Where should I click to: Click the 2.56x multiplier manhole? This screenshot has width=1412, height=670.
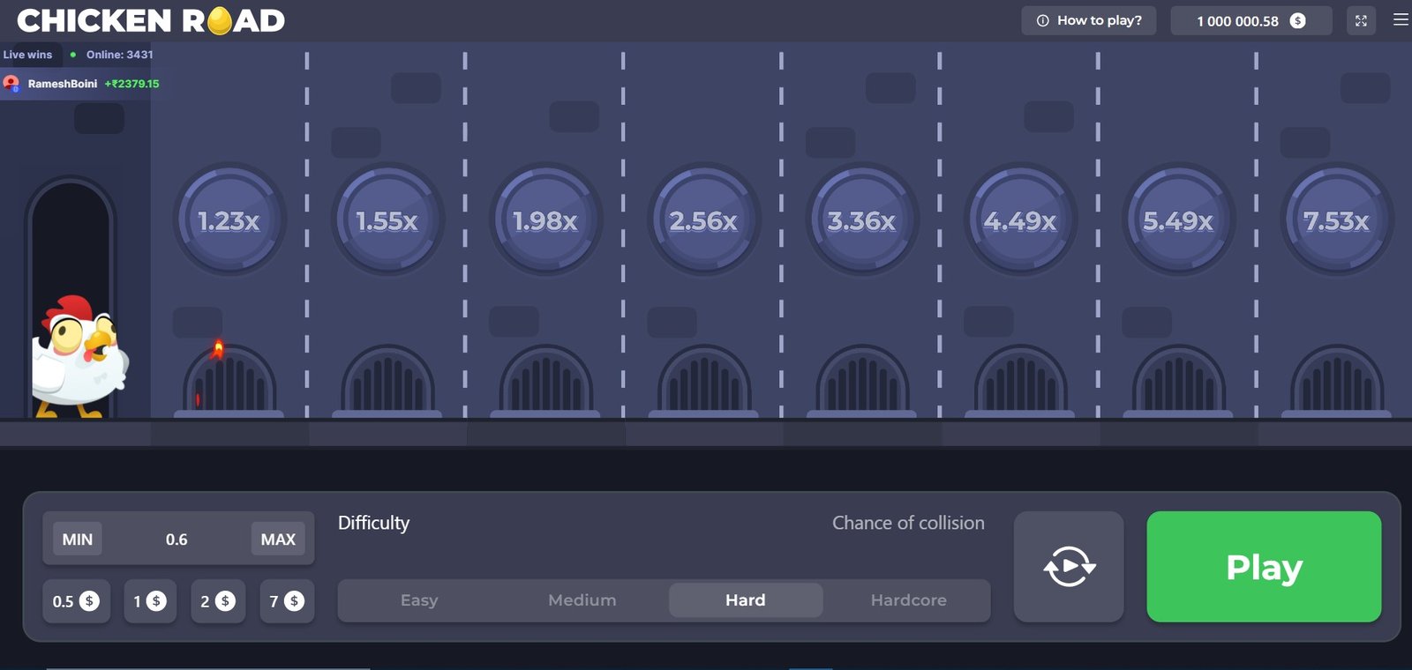pyautogui.click(x=703, y=220)
